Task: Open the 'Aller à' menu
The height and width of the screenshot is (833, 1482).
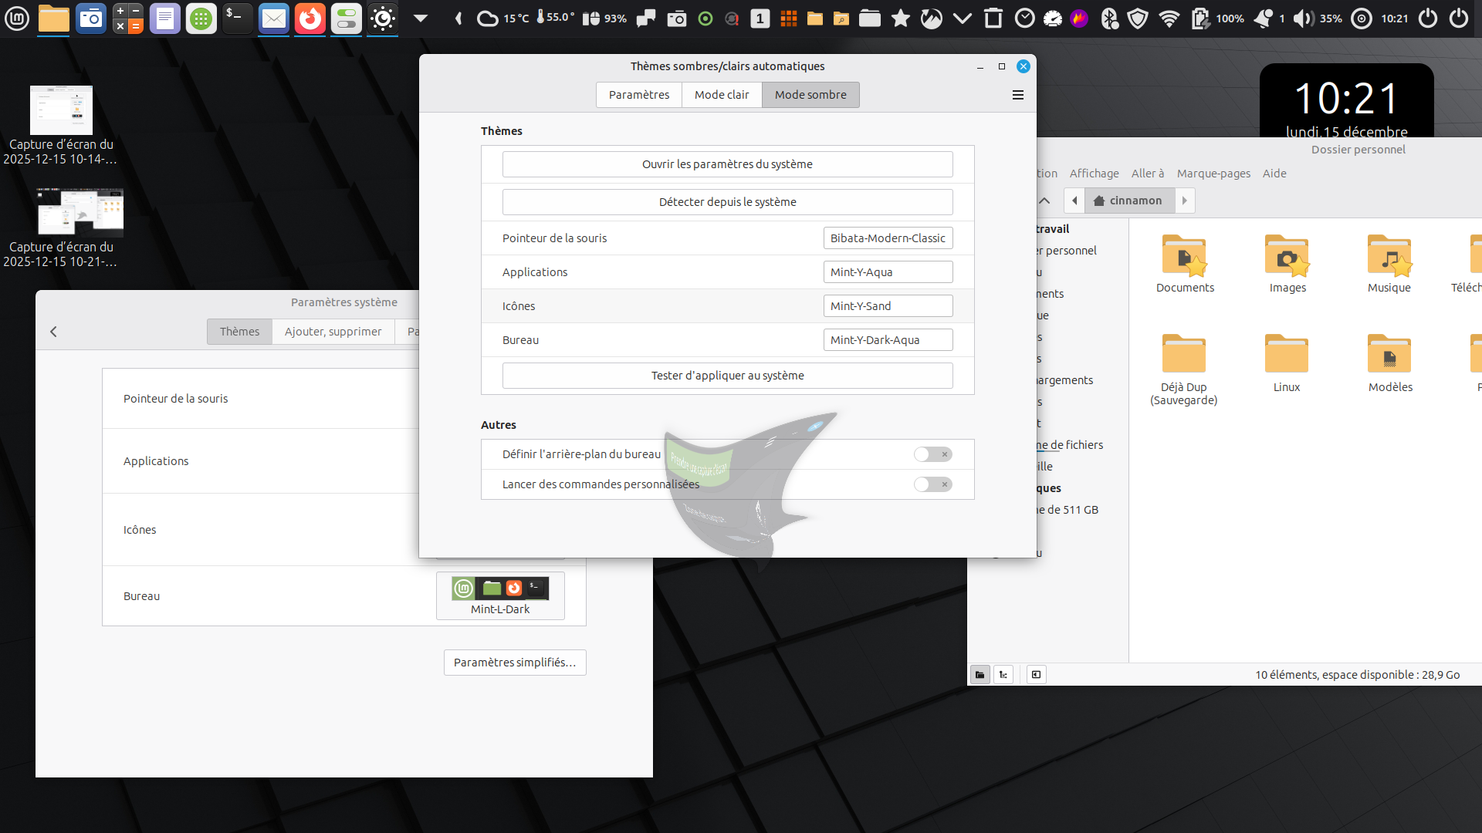Action: (1148, 174)
